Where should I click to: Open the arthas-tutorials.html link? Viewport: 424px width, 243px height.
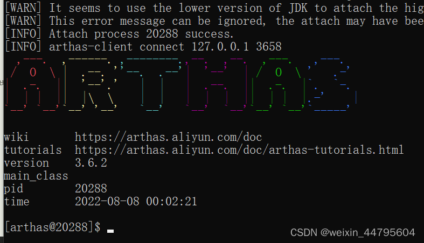pos(239,150)
